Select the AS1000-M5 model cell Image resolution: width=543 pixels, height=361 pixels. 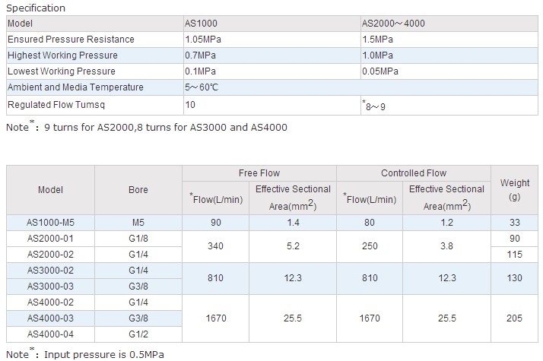coord(51,223)
